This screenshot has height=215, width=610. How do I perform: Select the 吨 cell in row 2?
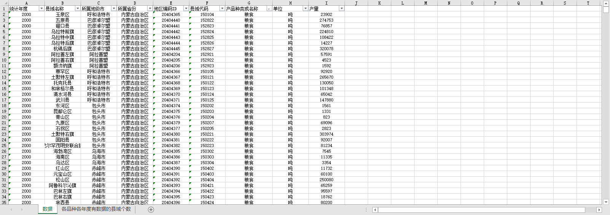tap(290, 14)
